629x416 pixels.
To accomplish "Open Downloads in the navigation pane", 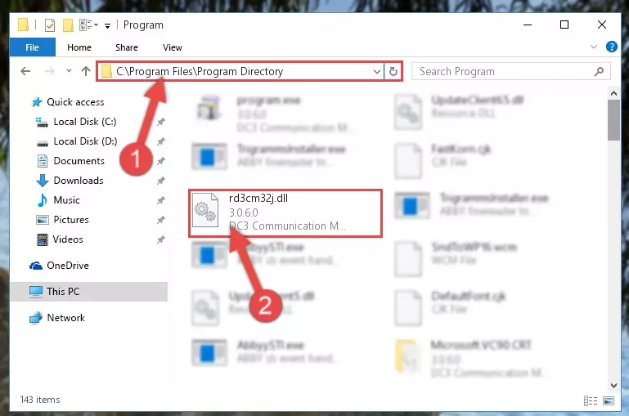I will [79, 181].
